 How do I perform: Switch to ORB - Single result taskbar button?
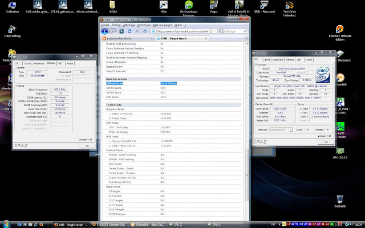[71, 225]
